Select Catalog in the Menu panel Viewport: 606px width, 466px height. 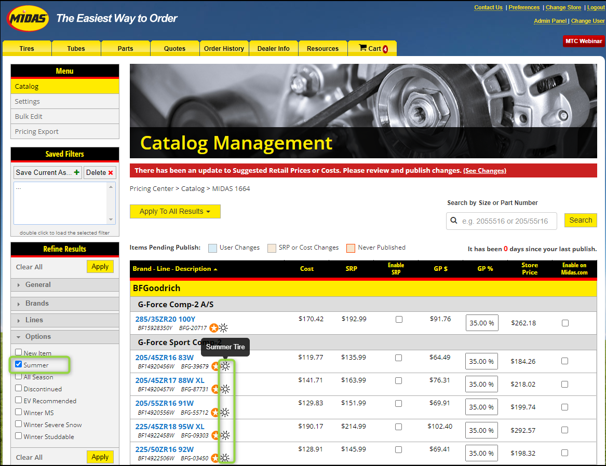pos(65,87)
